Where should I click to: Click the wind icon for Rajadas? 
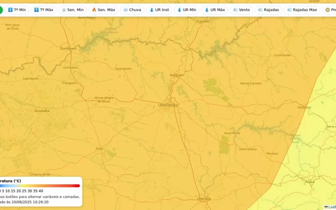[x=260, y=10]
